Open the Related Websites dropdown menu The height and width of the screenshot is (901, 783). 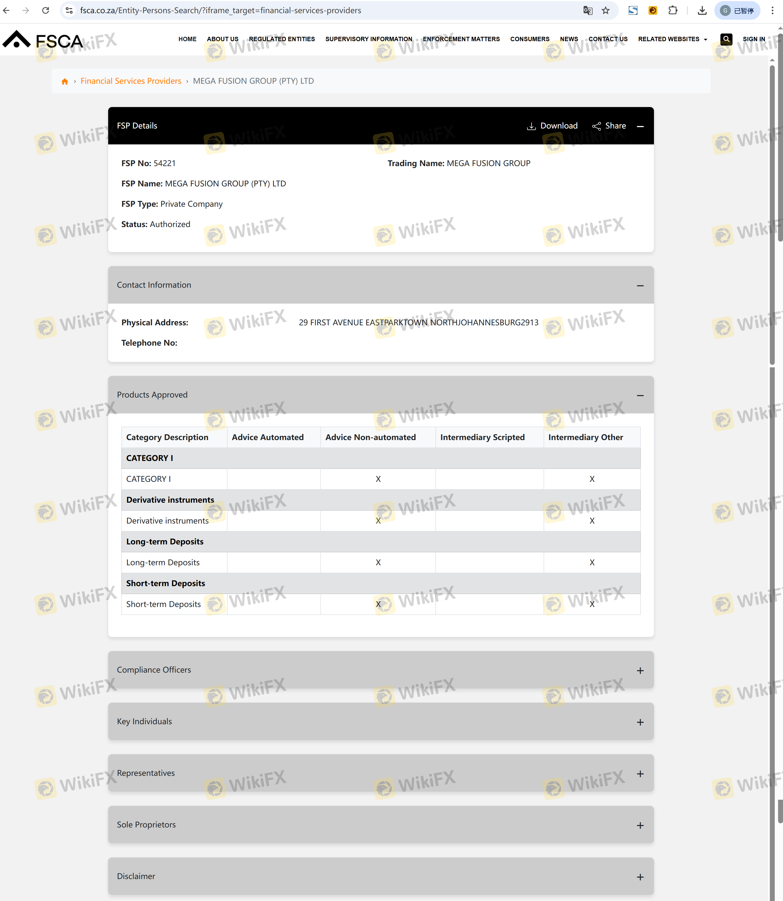pyautogui.click(x=672, y=39)
